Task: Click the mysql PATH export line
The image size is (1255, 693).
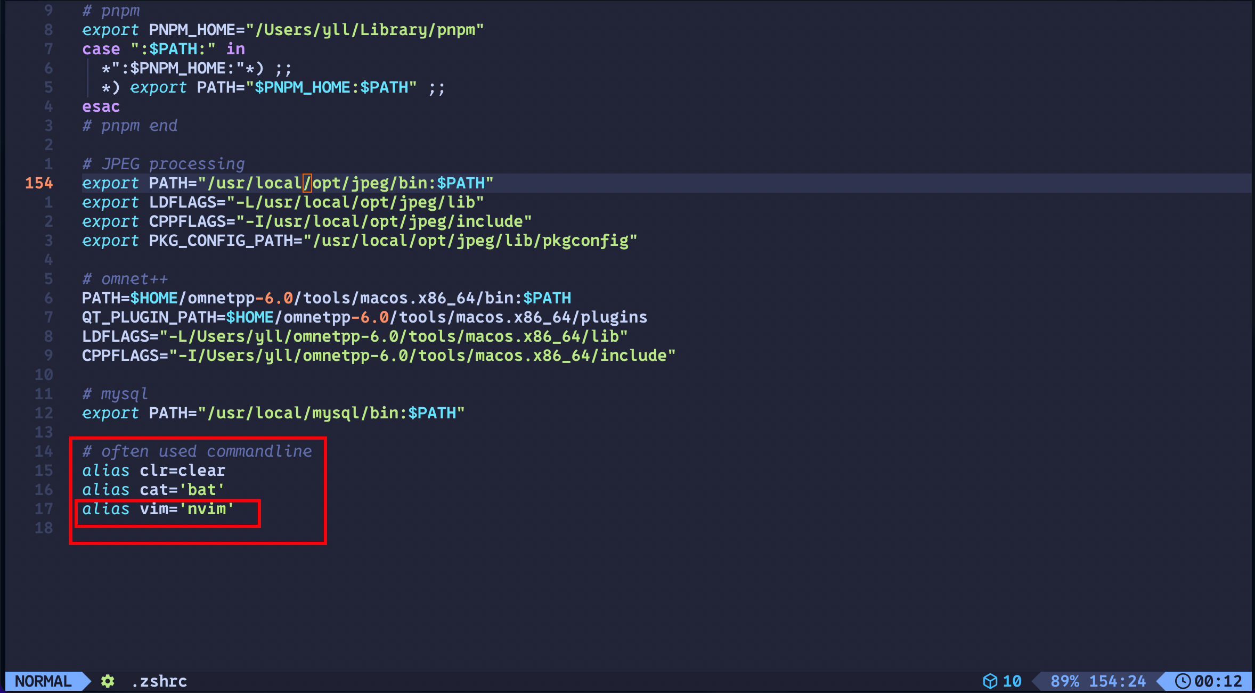Action: (273, 414)
